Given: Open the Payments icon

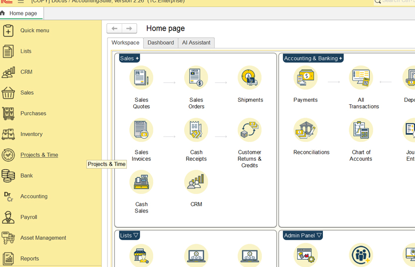Looking at the screenshot, I should pyautogui.click(x=306, y=77).
